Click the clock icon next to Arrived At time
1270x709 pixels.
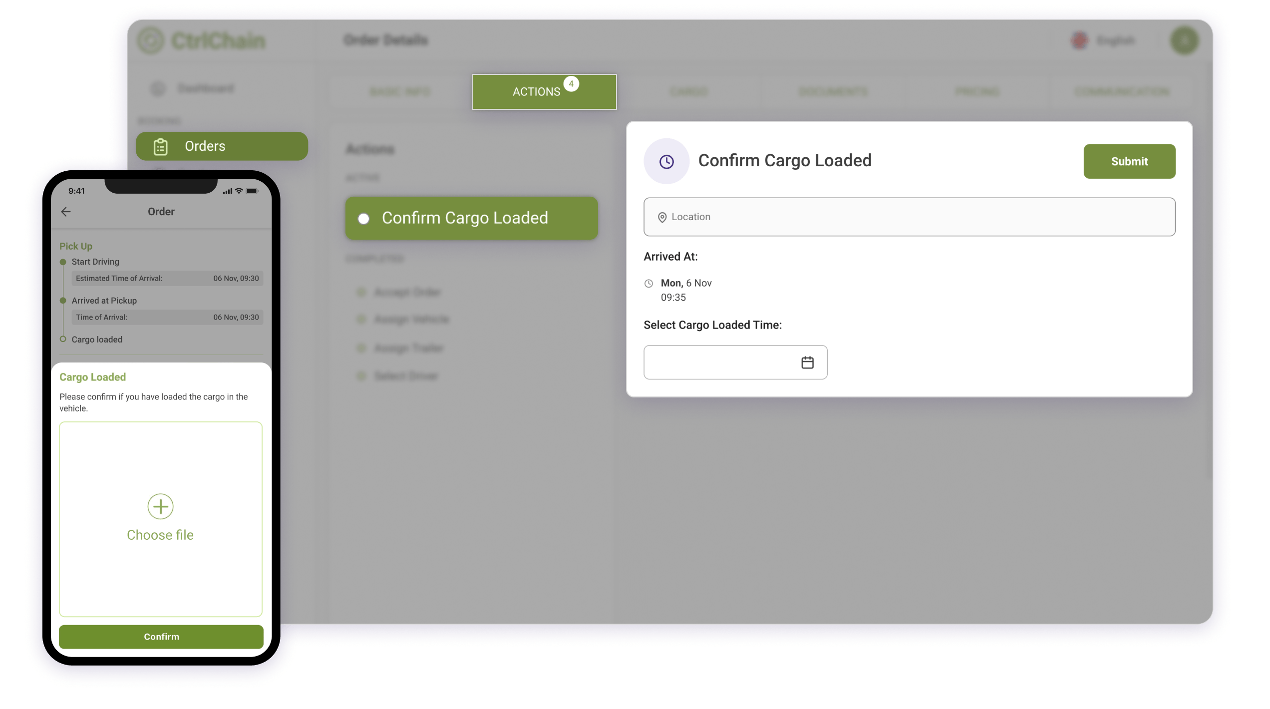tap(648, 282)
